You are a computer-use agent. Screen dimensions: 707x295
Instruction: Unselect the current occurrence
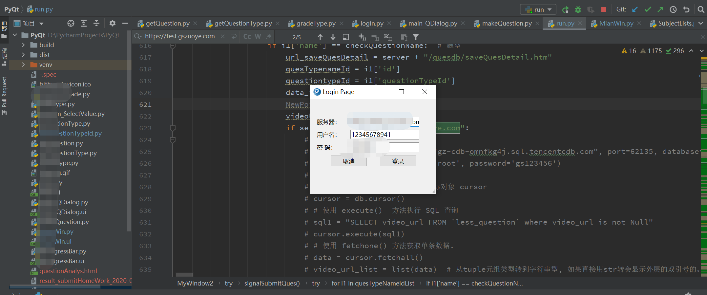click(x=375, y=37)
